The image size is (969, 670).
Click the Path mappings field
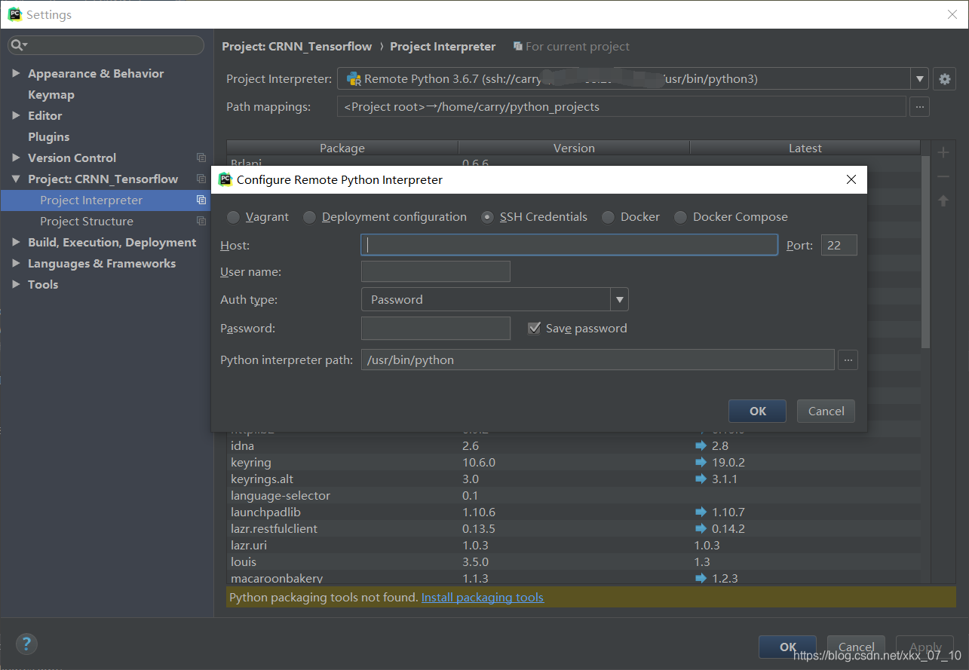[621, 106]
